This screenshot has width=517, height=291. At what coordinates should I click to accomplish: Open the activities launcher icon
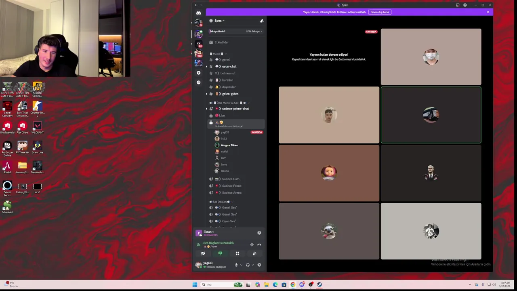(x=237, y=253)
